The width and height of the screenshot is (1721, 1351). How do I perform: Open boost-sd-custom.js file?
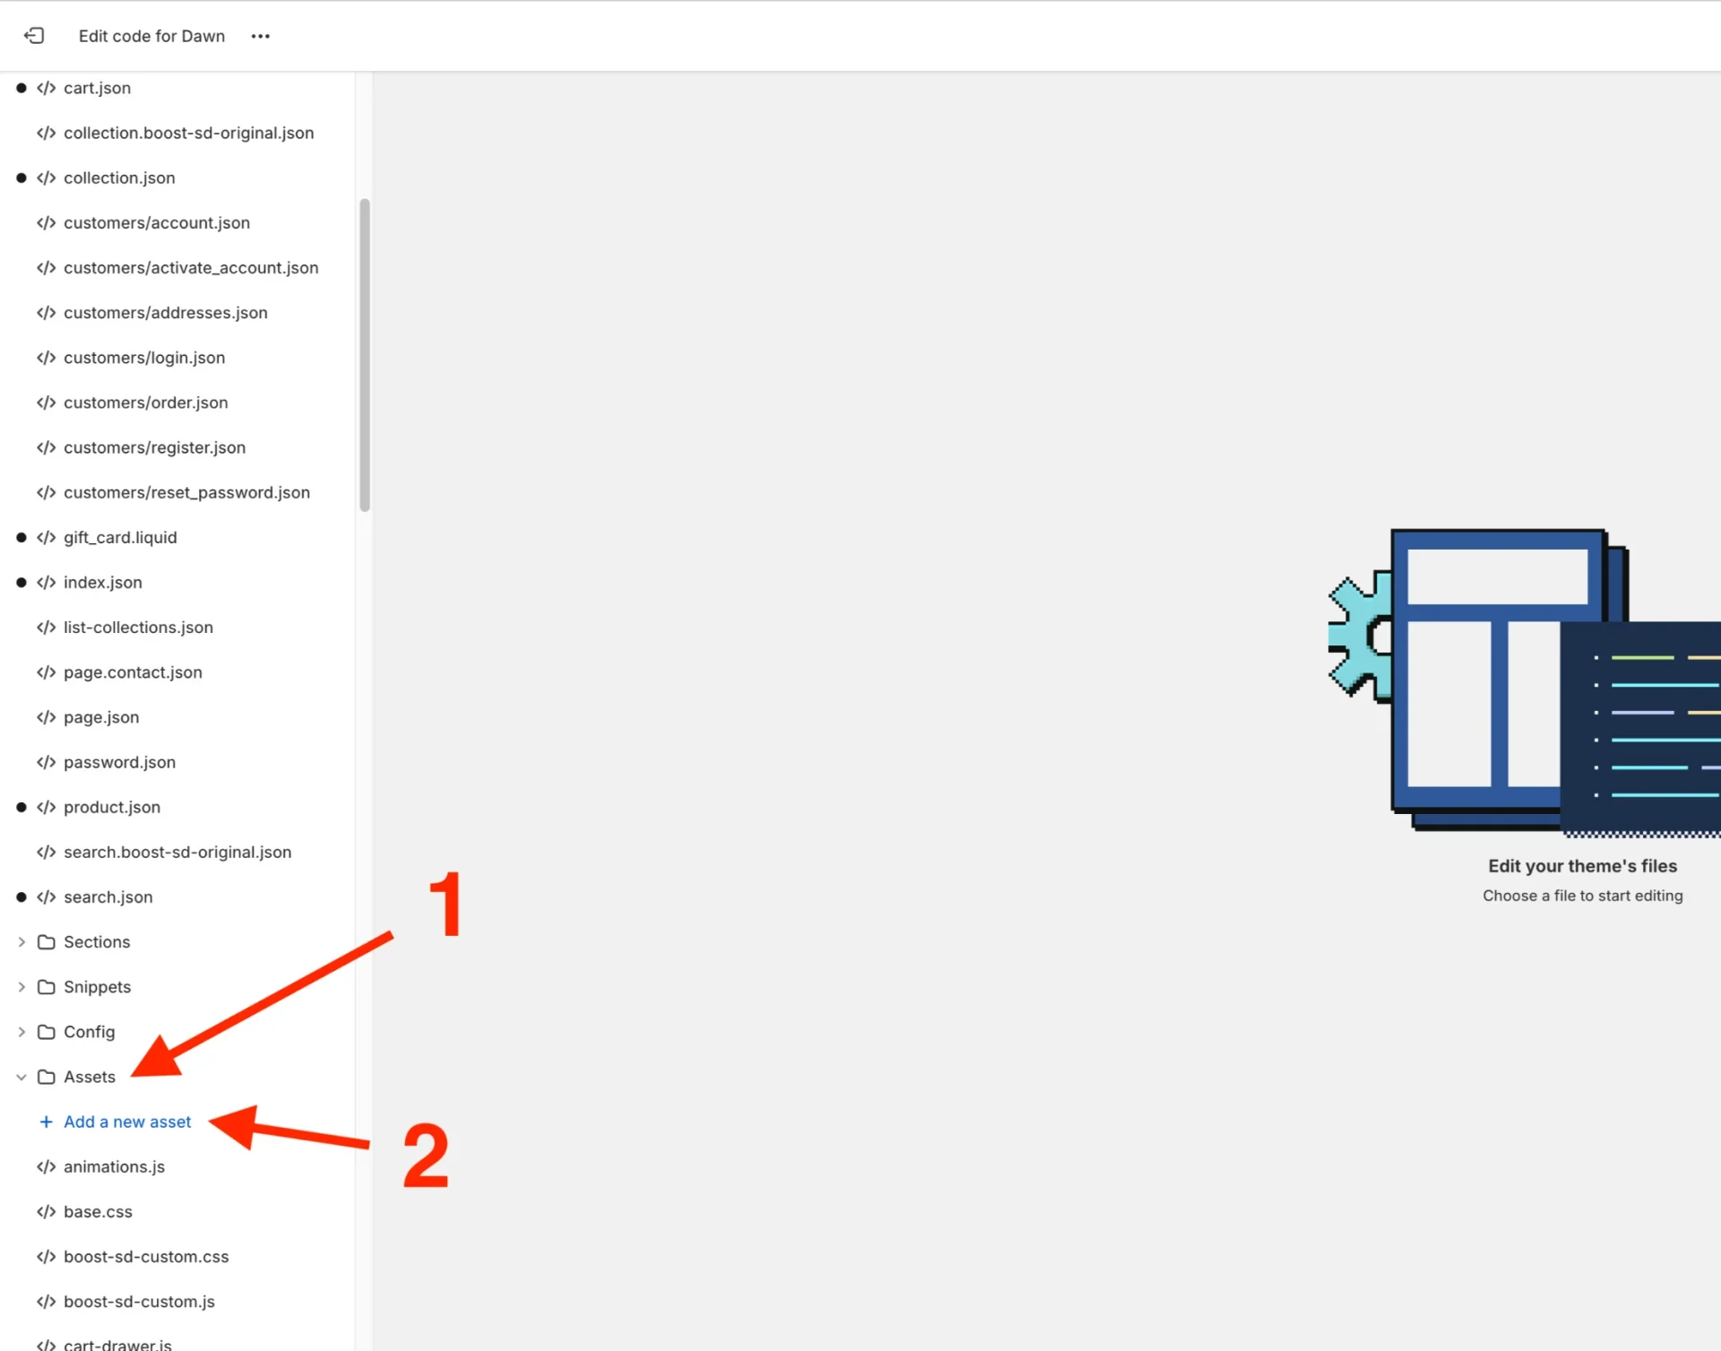coord(139,1301)
